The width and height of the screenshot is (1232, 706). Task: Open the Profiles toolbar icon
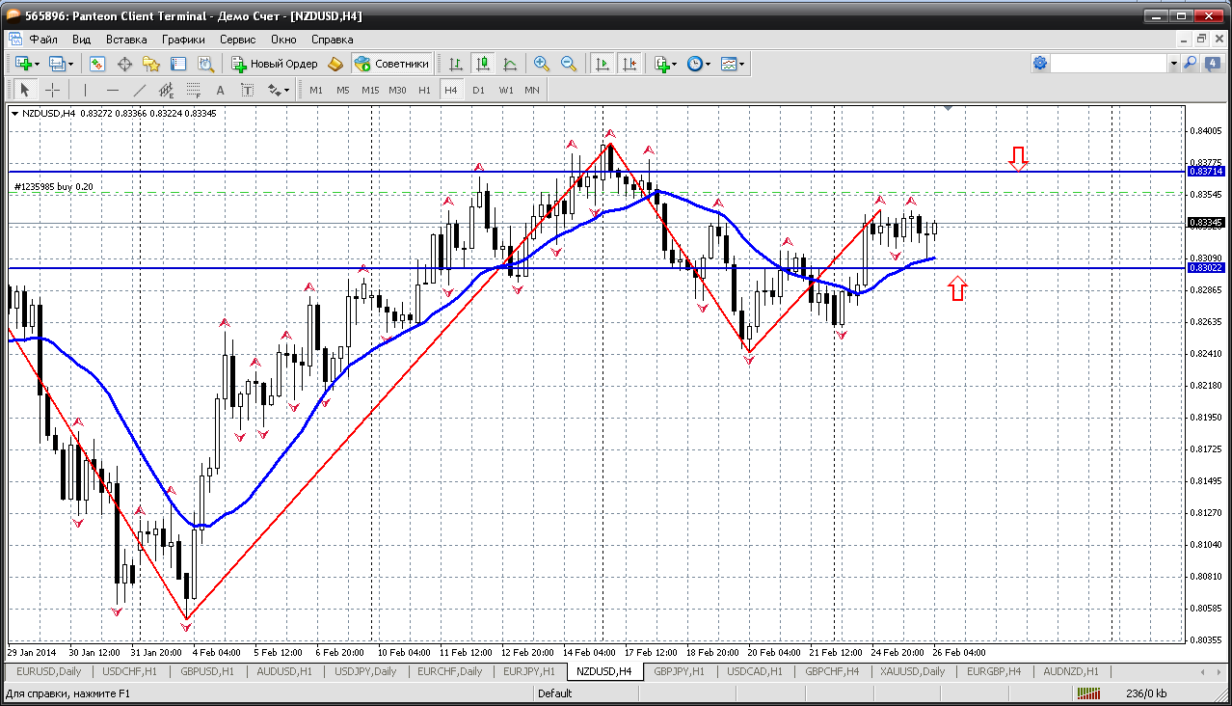point(58,64)
